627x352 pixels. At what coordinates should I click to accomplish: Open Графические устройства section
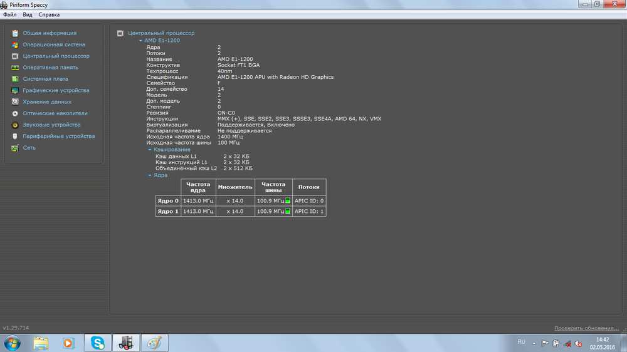tap(56, 91)
